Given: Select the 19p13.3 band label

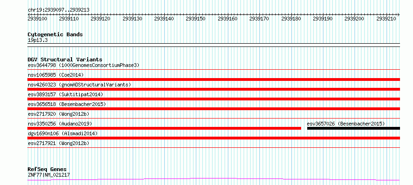Looking at the screenshot, I should (38, 40).
